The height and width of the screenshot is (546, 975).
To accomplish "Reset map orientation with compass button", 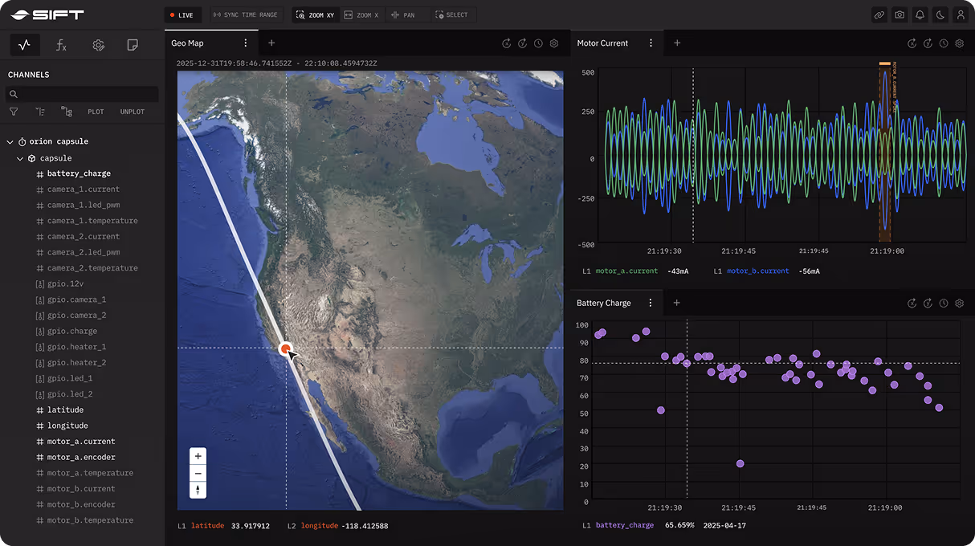I will tap(198, 490).
